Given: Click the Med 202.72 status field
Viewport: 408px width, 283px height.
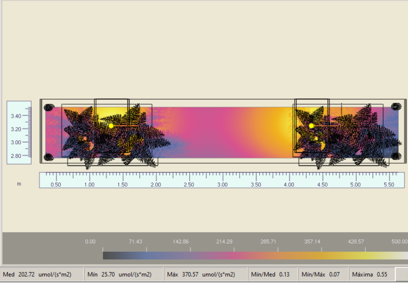Looking at the screenshot, I should point(42,274).
